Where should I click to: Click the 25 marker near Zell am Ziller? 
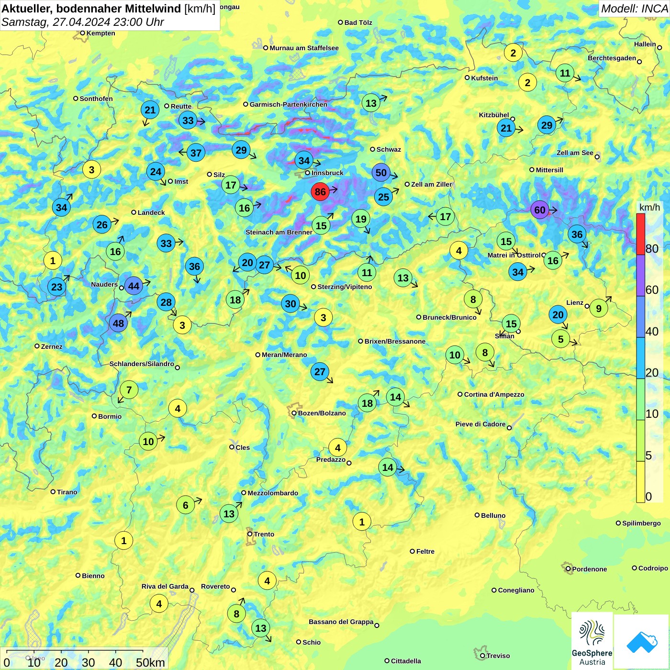pos(383,197)
